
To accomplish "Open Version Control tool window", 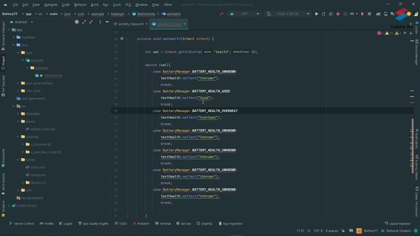I will (22, 224).
